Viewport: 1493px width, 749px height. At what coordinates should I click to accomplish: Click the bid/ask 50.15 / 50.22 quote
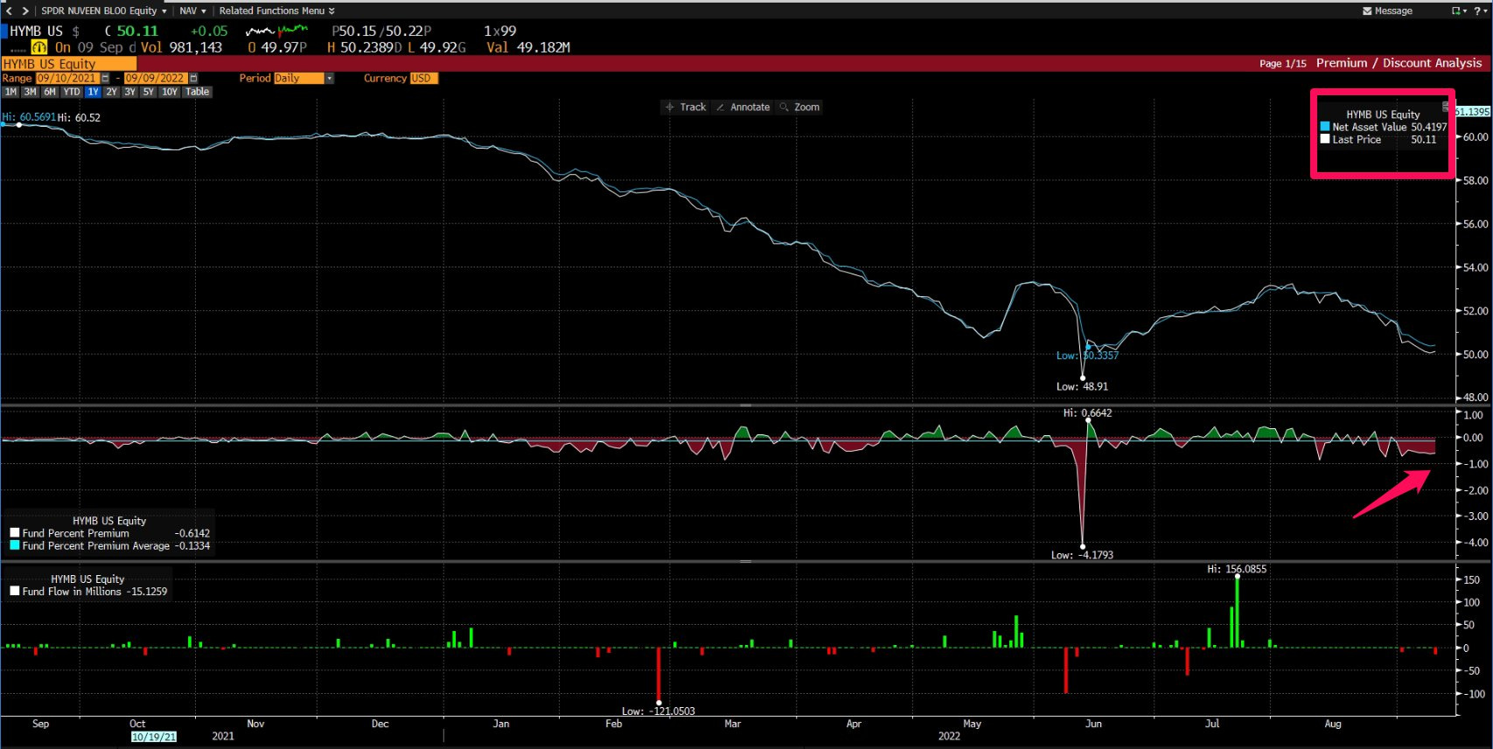tap(381, 31)
